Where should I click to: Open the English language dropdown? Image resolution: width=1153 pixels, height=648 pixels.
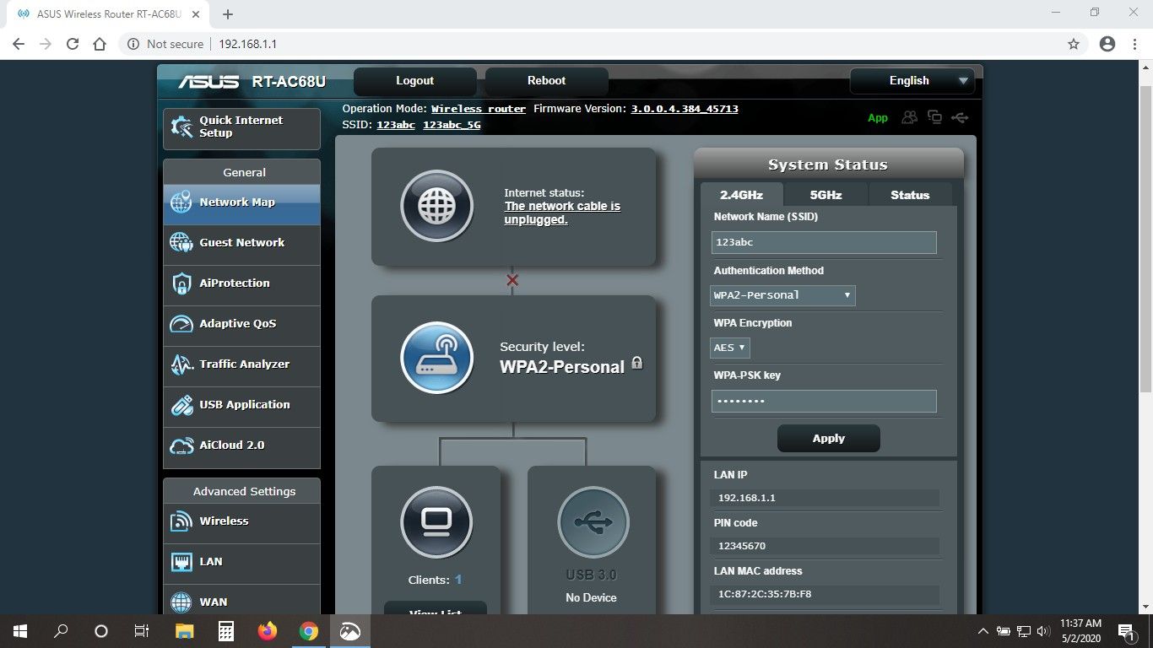(x=912, y=81)
